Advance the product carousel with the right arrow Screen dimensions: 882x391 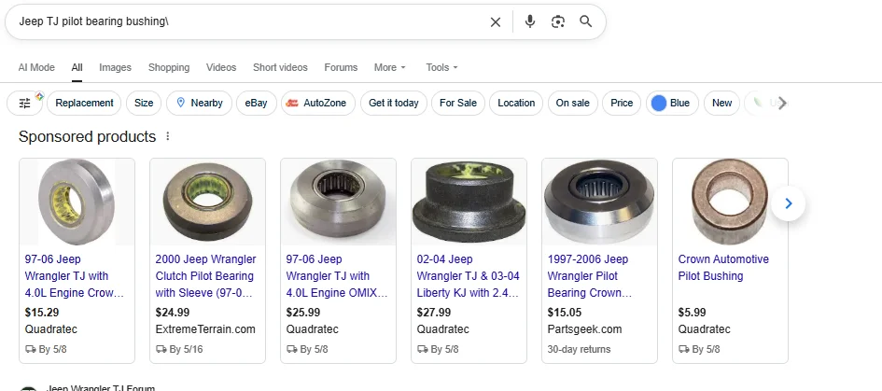[x=788, y=203]
